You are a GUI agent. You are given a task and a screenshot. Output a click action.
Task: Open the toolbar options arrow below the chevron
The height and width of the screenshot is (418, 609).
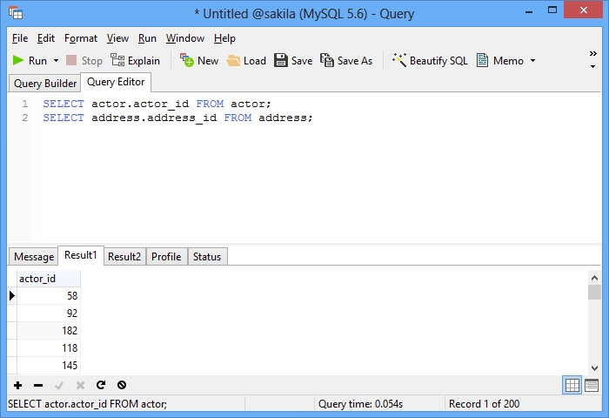pos(592,66)
